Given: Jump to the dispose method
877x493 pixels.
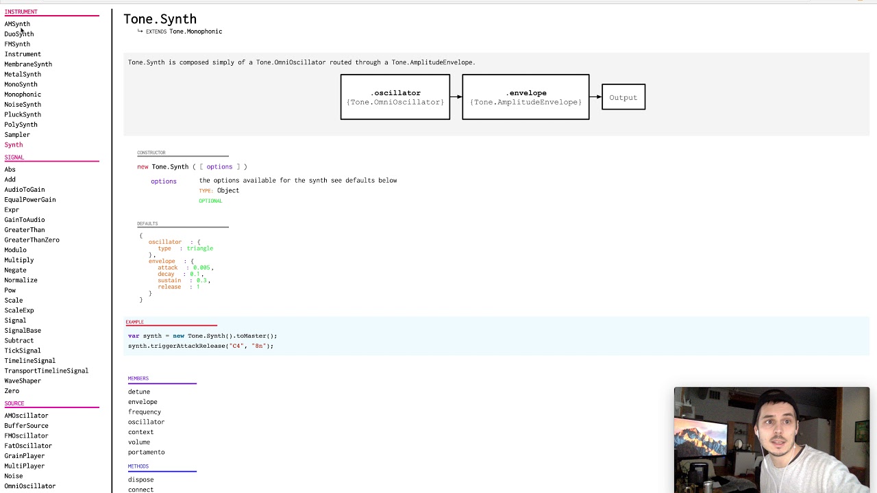Looking at the screenshot, I should [x=140, y=479].
